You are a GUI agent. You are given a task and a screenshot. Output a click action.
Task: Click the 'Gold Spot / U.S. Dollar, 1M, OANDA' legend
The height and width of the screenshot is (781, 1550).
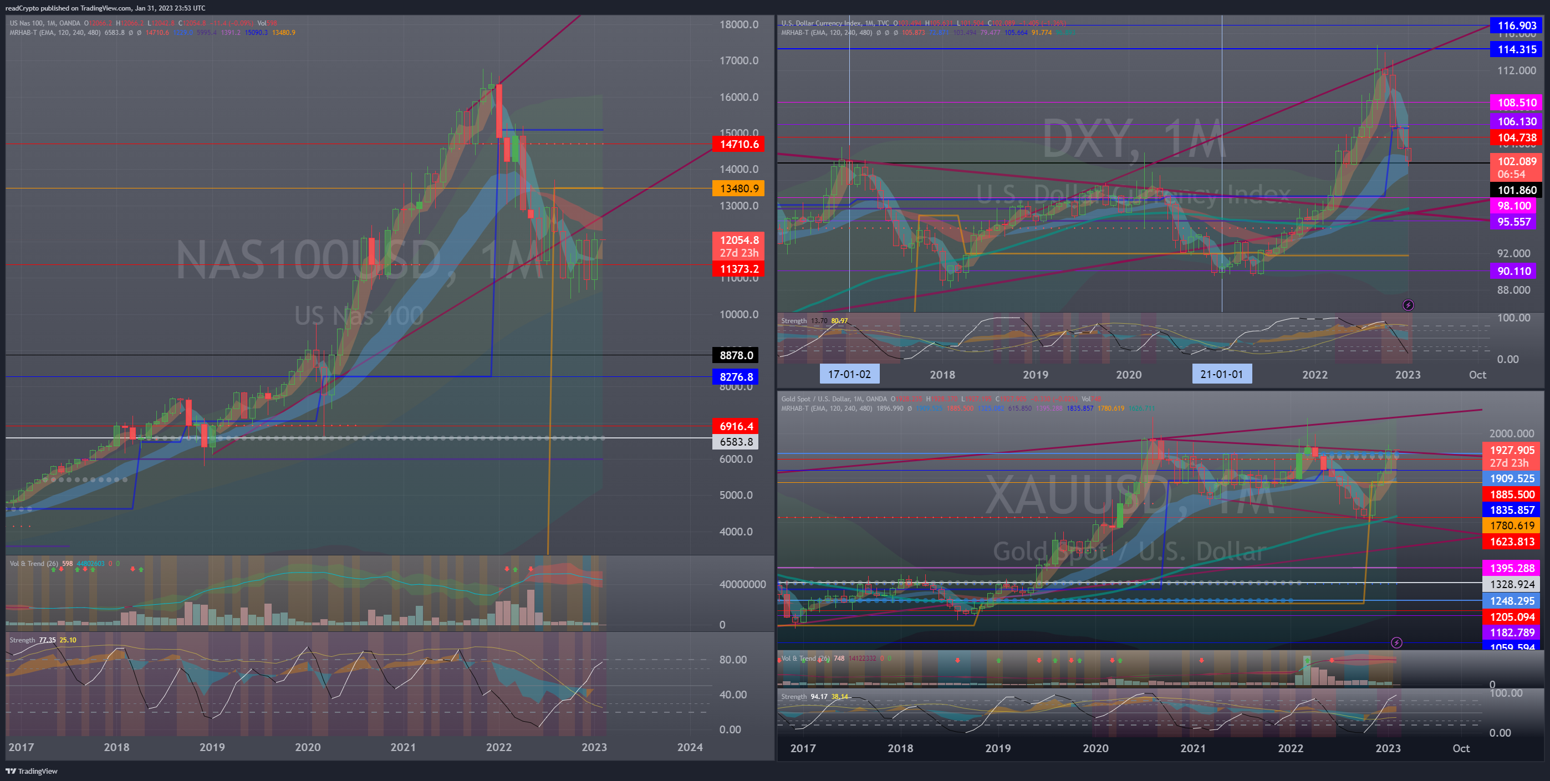click(834, 399)
